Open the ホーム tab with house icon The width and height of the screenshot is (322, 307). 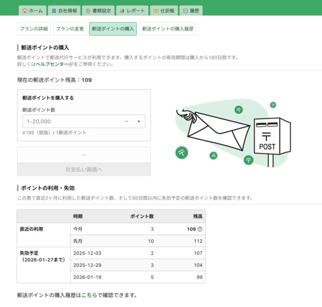(33, 11)
